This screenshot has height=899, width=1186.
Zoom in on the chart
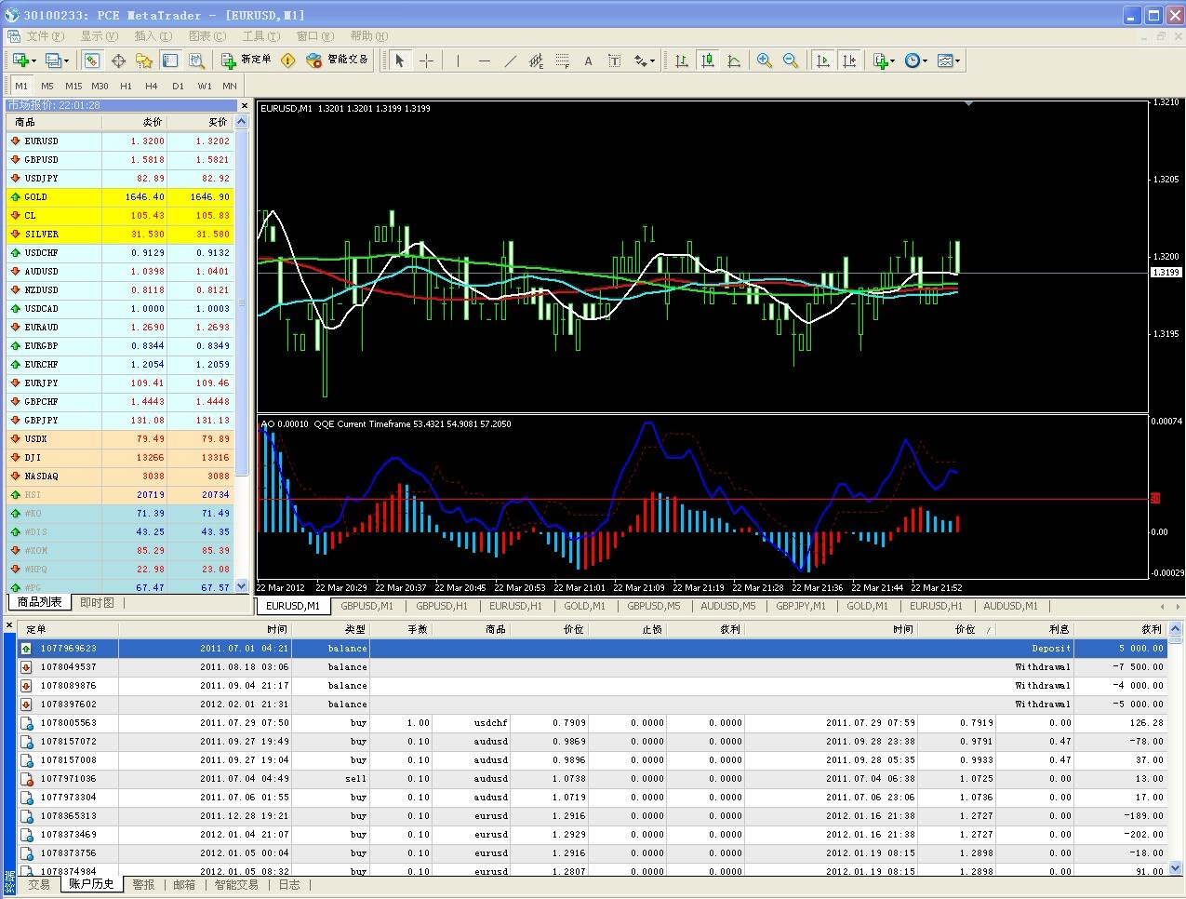tap(765, 60)
